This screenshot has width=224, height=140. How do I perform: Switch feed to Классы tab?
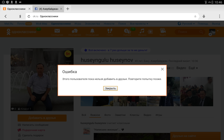[x=134, y=115]
